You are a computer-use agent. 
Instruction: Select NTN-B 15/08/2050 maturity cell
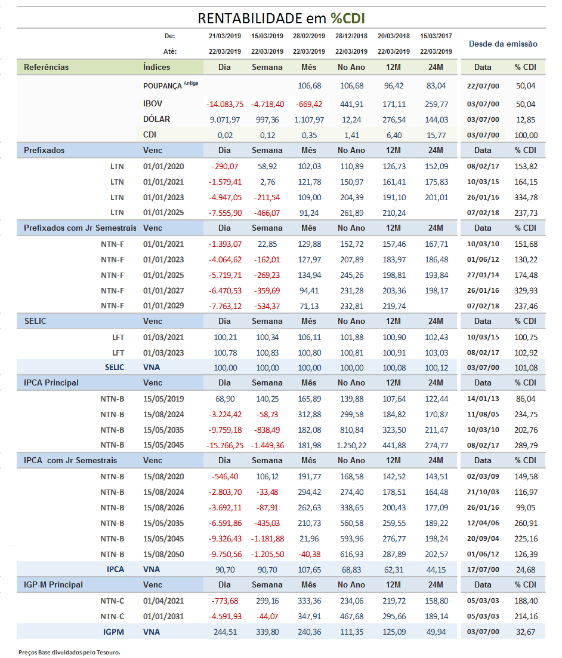click(163, 555)
